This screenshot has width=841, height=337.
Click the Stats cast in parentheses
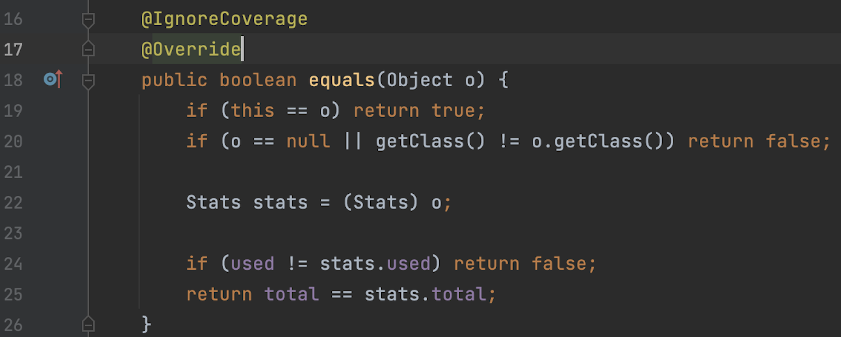381,202
